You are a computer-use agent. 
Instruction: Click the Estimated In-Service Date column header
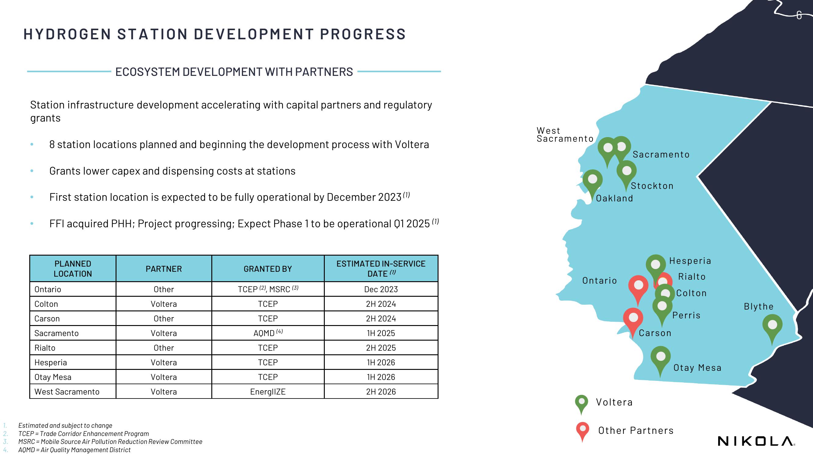[x=381, y=269]
